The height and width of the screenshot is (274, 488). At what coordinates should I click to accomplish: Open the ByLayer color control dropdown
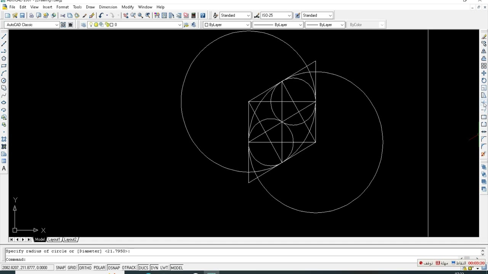[x=247, y=25]
